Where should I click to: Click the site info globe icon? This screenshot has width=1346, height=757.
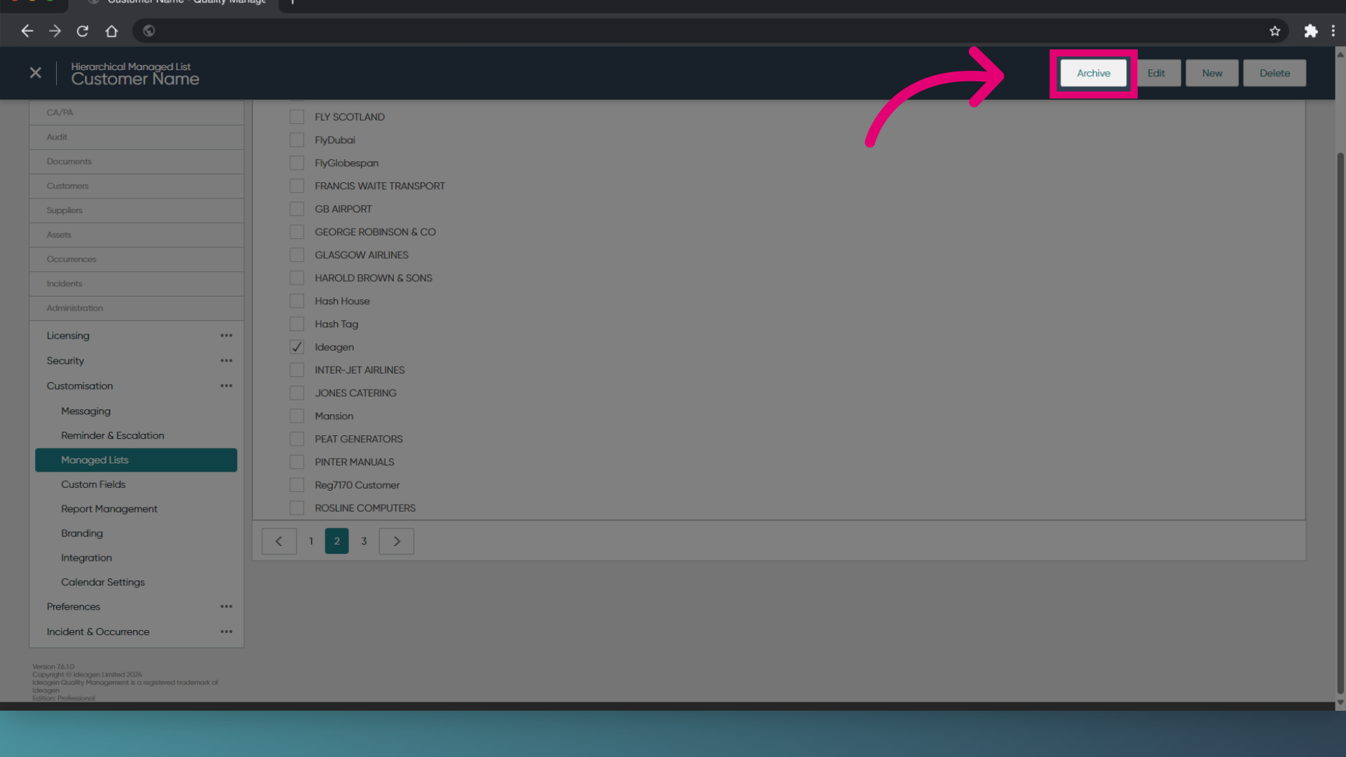pos(149,31)
